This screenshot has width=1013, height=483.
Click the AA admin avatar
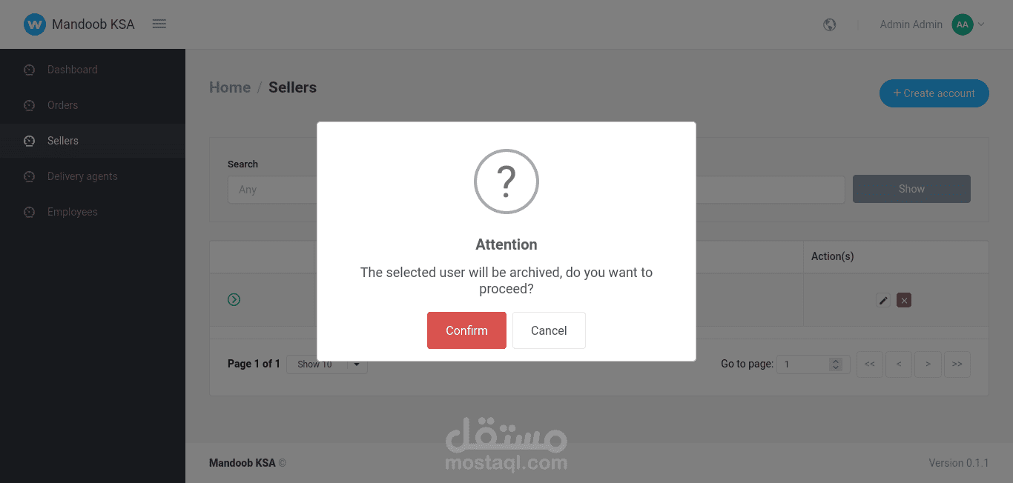(962, 24)
